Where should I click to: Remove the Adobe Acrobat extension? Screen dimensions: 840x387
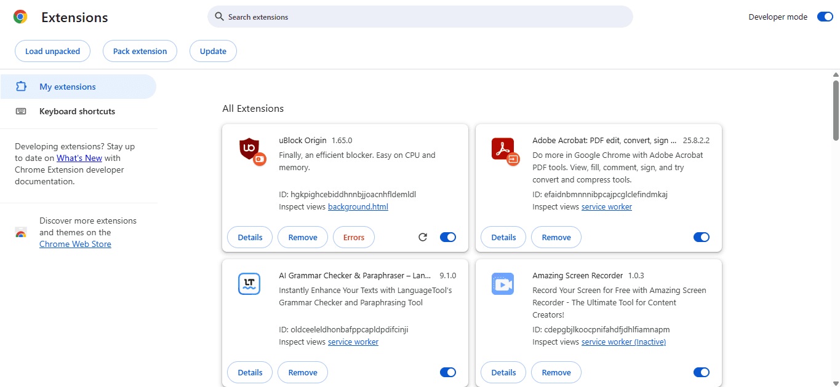pos(556,237)
